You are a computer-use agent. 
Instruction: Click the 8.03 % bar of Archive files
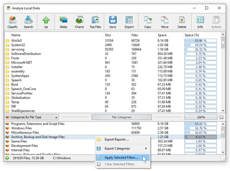point(200,137)
